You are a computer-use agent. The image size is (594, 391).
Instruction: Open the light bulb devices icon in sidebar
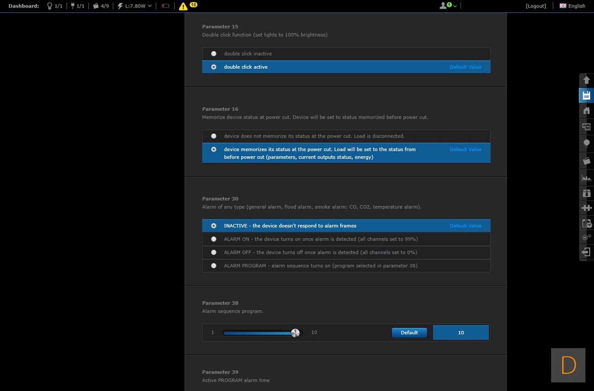pyautogui.click(x=586, y=143)
